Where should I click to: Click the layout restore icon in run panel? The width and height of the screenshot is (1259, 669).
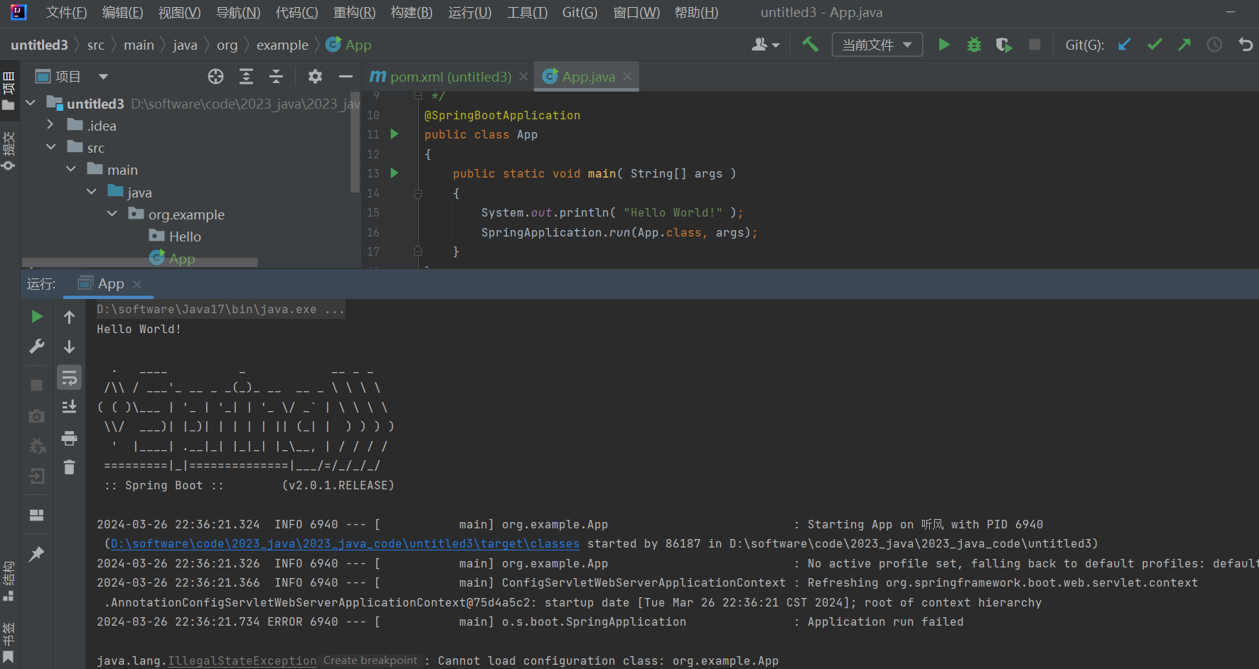point(37,515)
